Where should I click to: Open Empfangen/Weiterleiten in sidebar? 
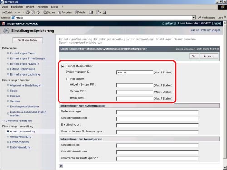click(x=25, y=107)
